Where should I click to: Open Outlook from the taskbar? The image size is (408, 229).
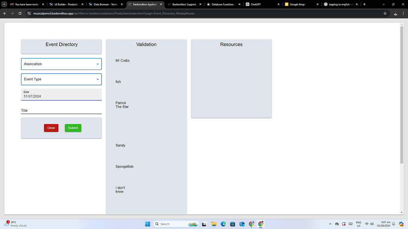pos(242,224)
